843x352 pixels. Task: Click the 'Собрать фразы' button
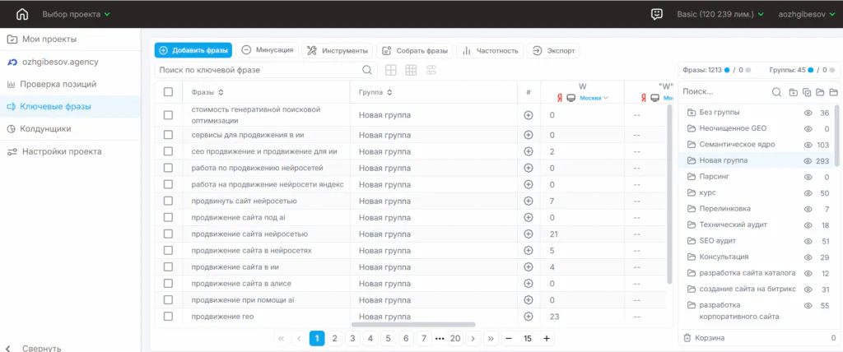pyautogui.click(x=415, y=50)
